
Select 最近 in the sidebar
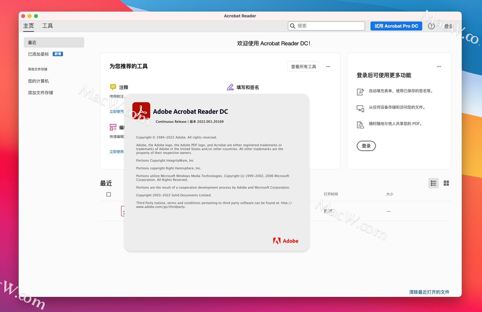[54, 42]
